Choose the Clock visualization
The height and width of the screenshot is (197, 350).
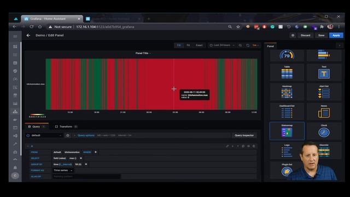[324, 131]
